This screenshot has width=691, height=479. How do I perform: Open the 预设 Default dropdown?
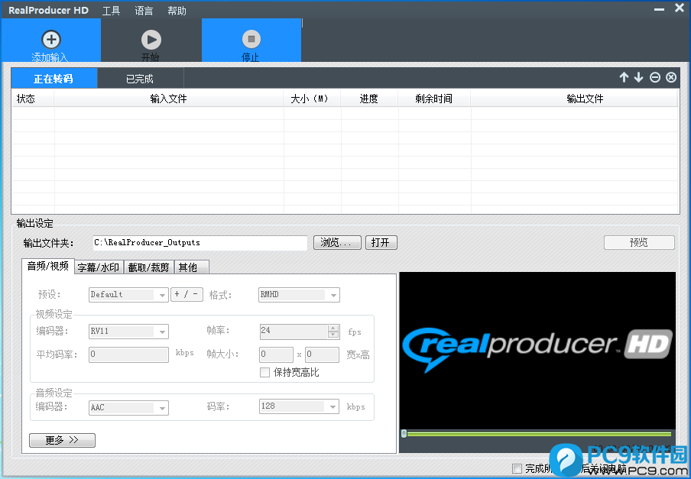point(128,295)
